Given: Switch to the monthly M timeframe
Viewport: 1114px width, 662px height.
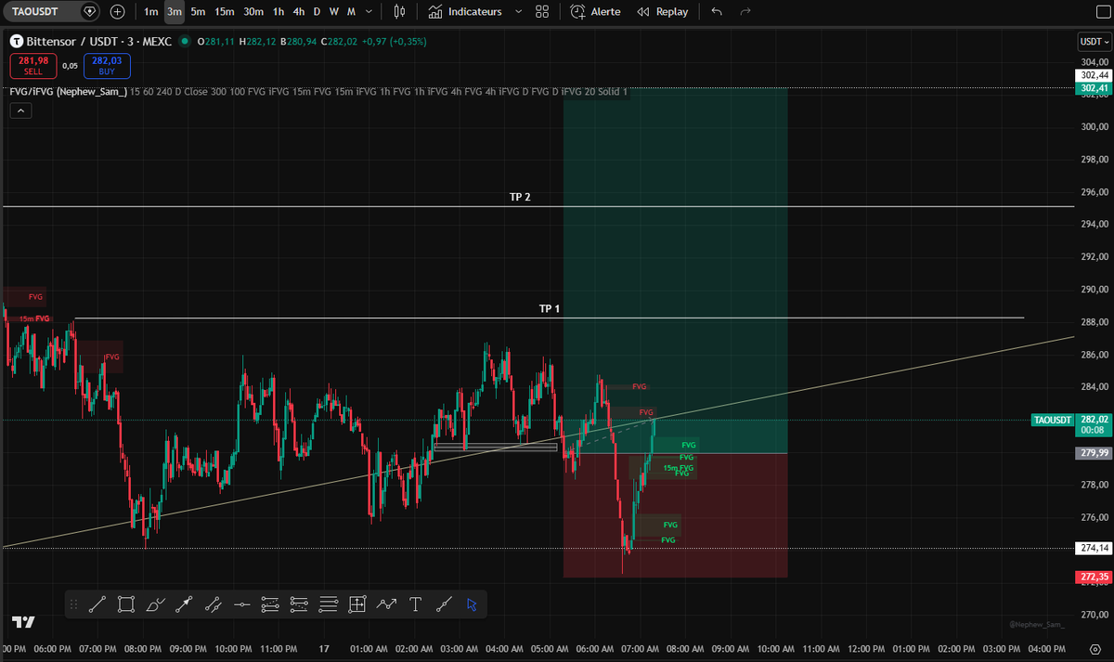Looking at the screenshot, I should (350, 12).
